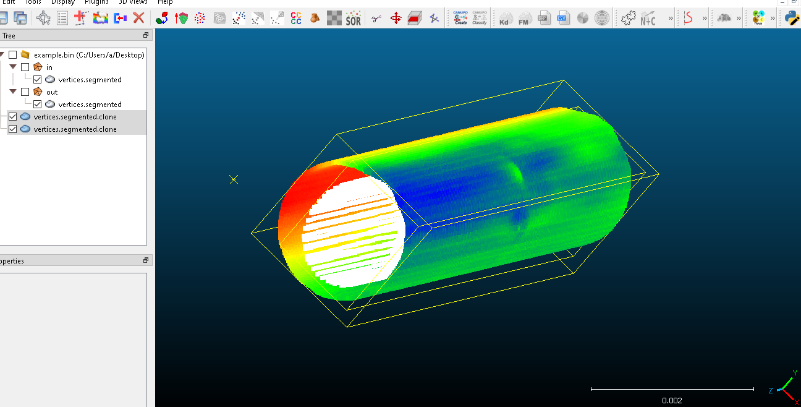Collapse the 'out' tree node

[13, 92]
